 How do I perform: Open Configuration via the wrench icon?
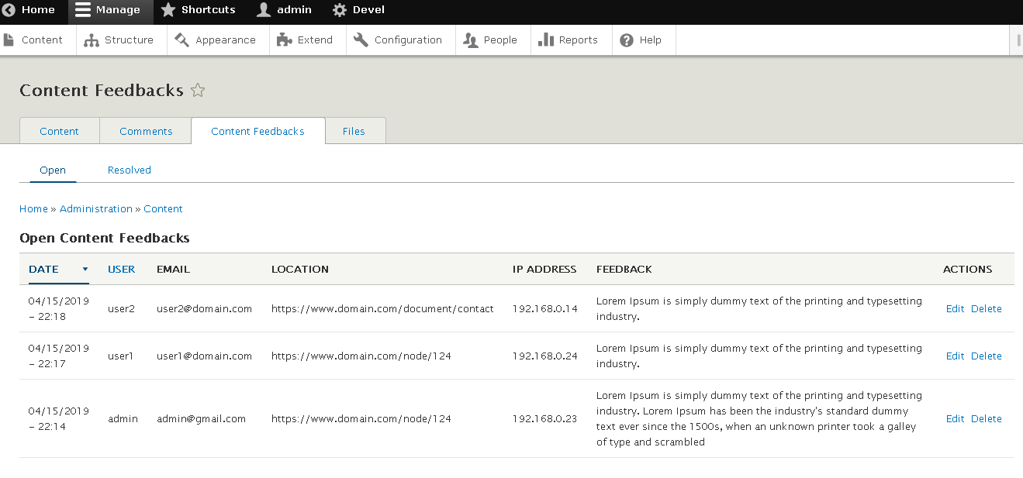pos(360,39)
